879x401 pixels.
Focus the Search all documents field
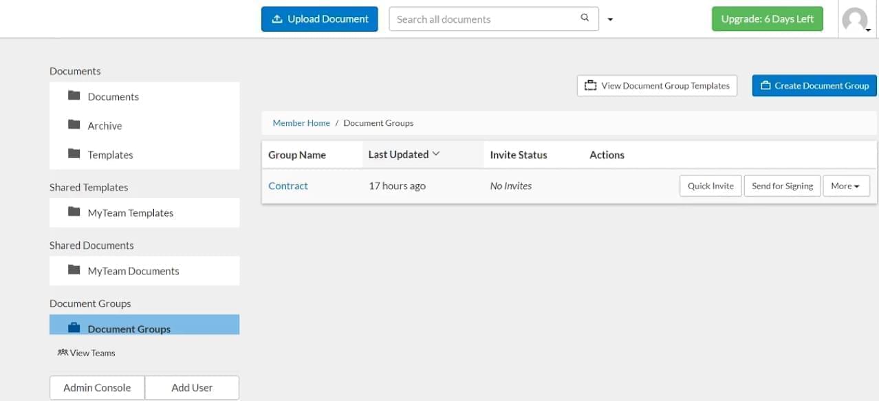493,19
